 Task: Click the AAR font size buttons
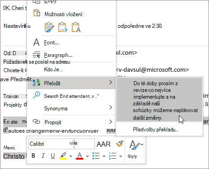103,144
